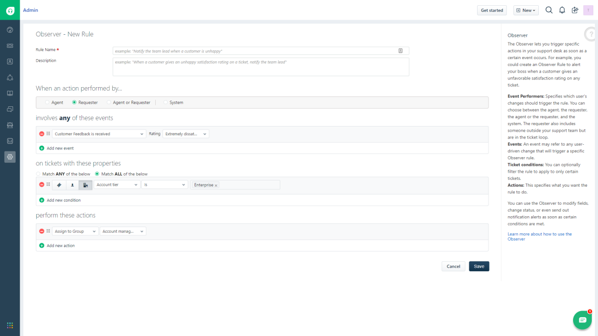Select the contact (person) condition category icon
This screenshot has width=598, height=336.
tap(72, 184)
